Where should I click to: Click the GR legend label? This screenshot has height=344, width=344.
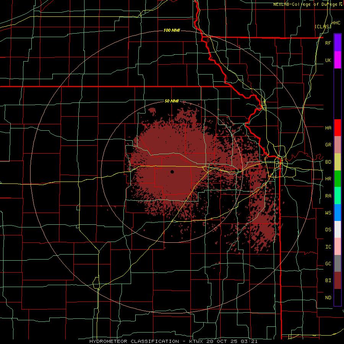coord(328,145)
